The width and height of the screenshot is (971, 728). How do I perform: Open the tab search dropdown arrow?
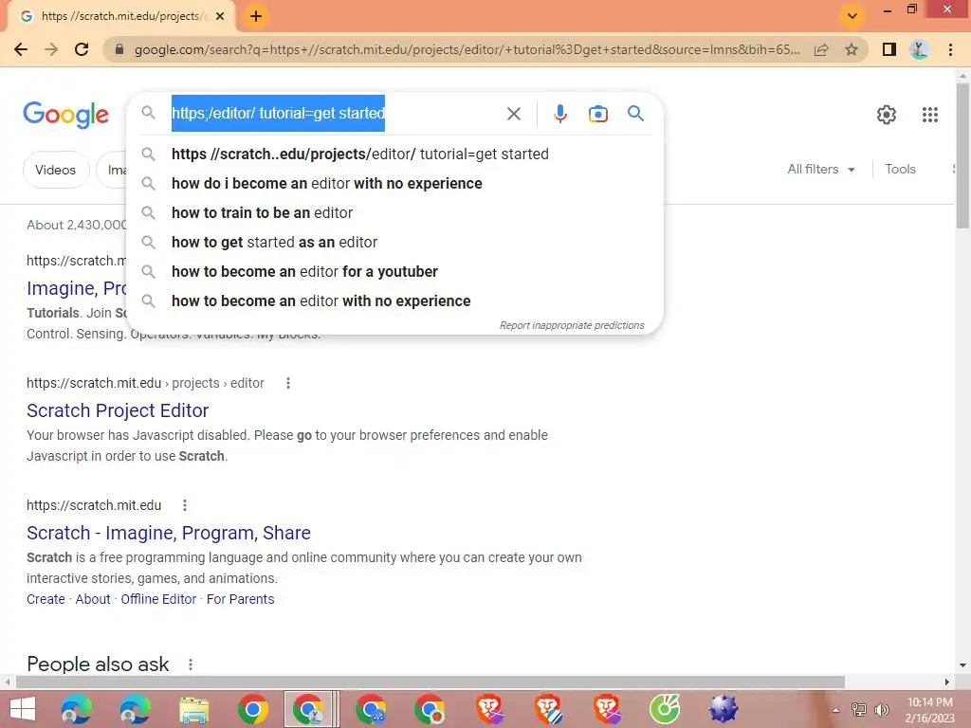pyautogui.click(x=852, y=16)
